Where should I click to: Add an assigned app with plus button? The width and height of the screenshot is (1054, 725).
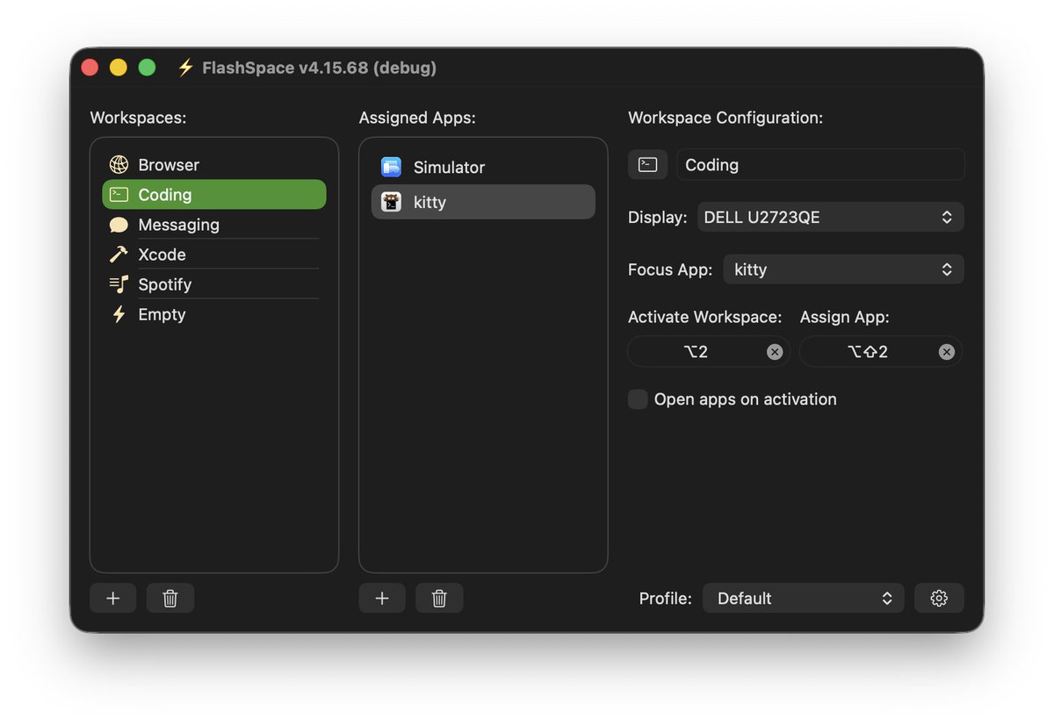(382, 598)
